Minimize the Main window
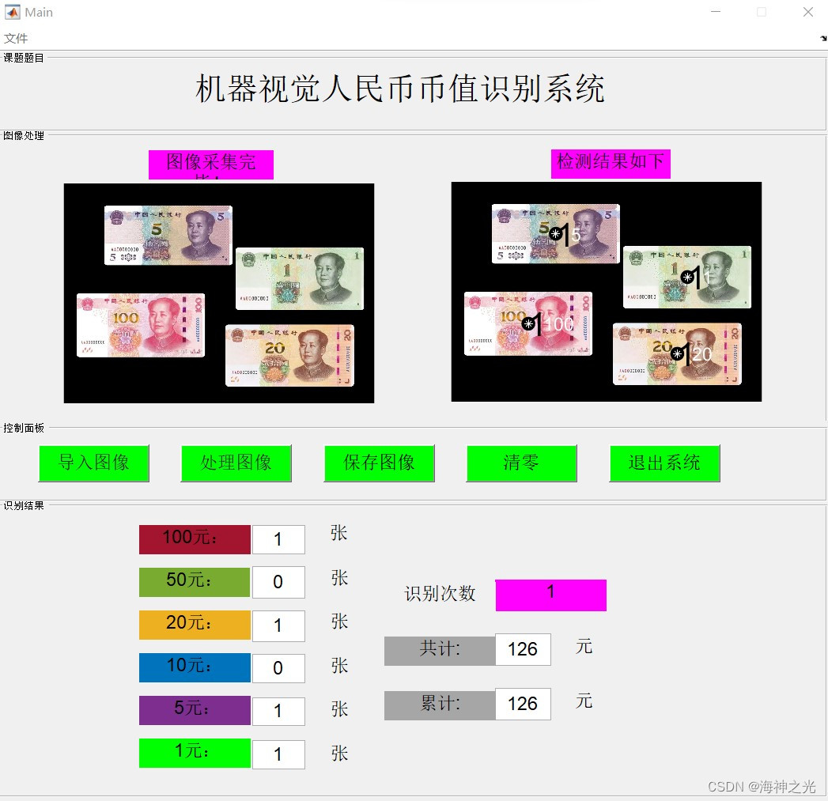Screen dimensions: 828x801 point(716,12)
